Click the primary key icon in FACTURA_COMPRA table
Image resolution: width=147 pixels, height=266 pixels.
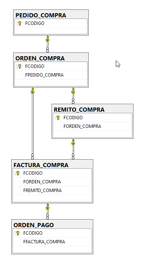[x=18, y=173]
